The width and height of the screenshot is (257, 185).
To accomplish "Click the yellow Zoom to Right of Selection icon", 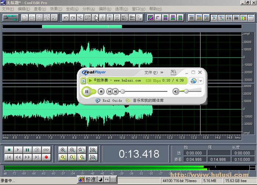I will (x=81, y=157).
